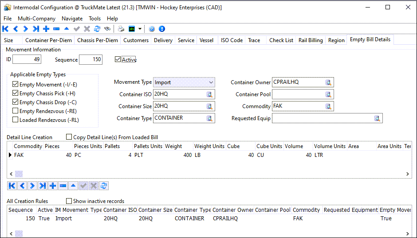Open the Multi-Company menu

tap(36, 19)
